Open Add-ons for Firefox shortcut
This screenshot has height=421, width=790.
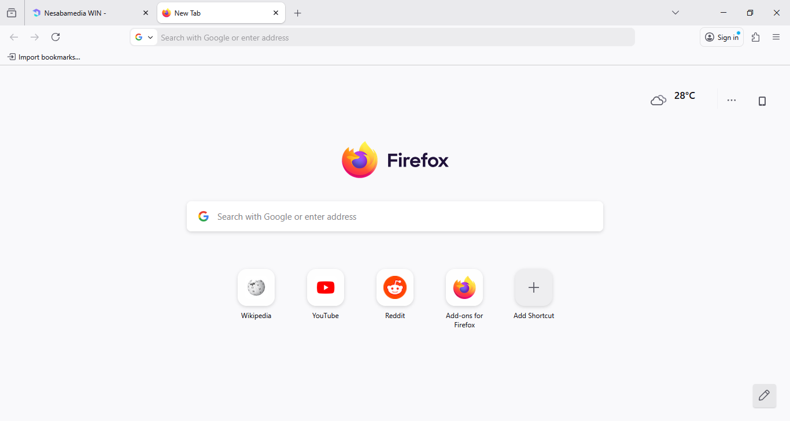(464, 287)
